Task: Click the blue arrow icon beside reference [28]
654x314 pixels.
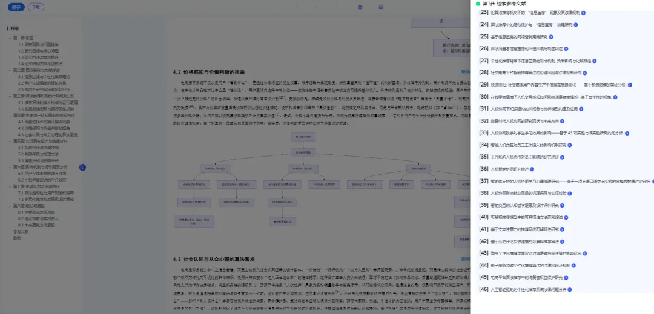Action: click(584, 73)
